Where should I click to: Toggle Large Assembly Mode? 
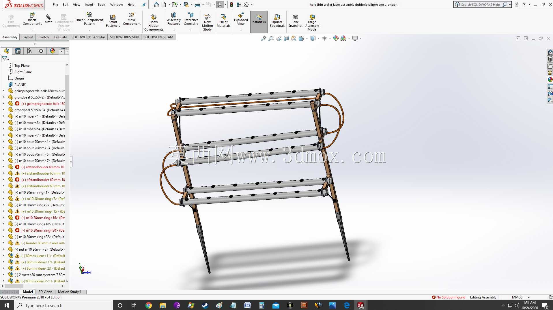312,22
